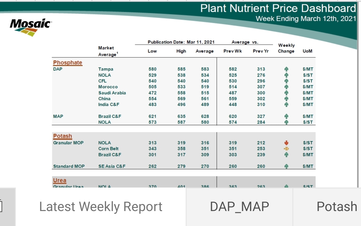Click the Urea section heading link
The width and height of the screenshot is (361, 226).
tap(60, 180)
